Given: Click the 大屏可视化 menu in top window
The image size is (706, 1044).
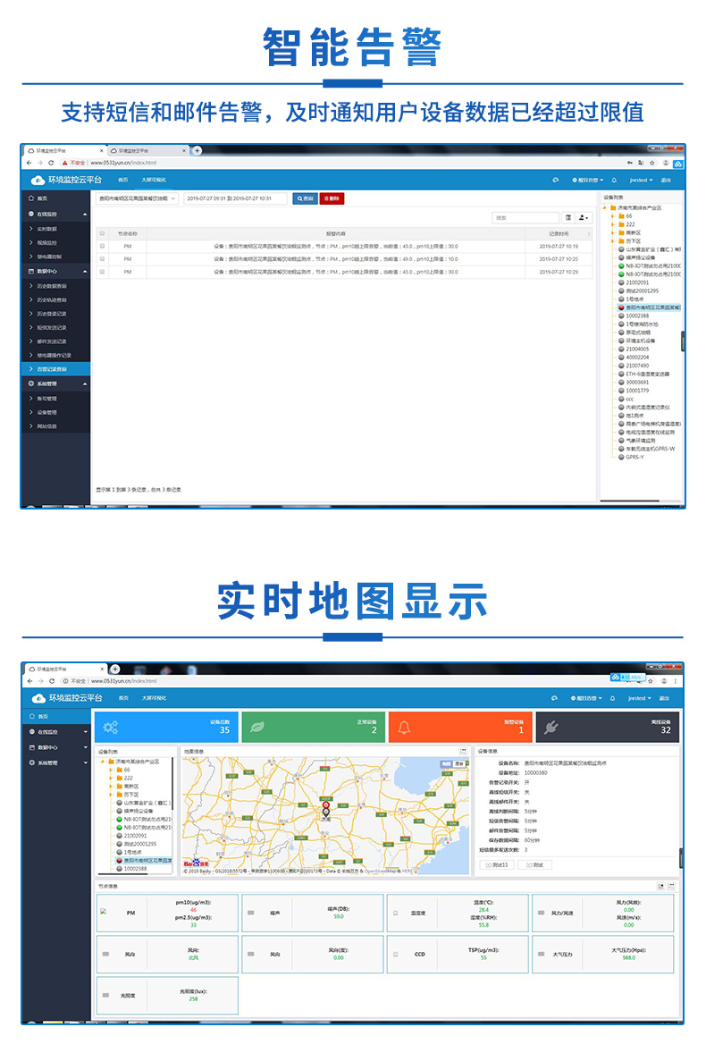Looking at the screenshot, I should tap(154, 180).
